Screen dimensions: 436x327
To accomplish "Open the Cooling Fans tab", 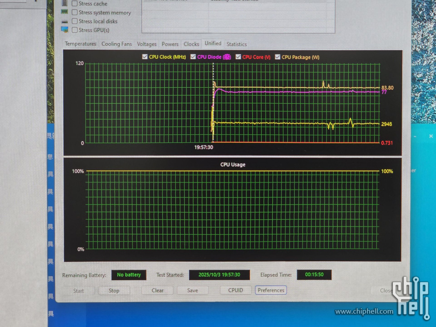I will [117, 44].
